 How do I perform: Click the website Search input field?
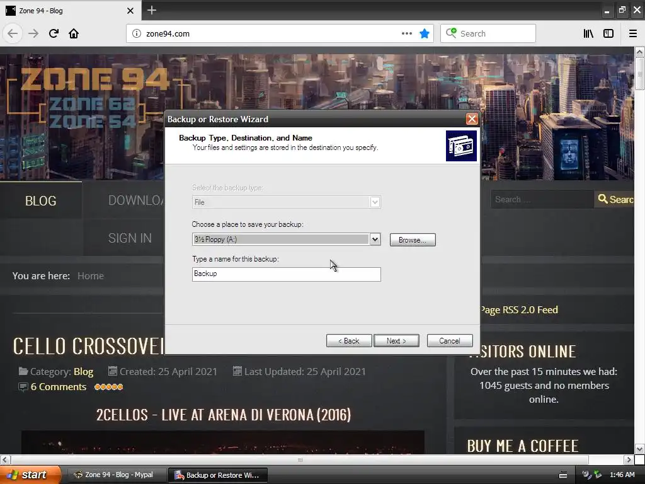[542, 199]
